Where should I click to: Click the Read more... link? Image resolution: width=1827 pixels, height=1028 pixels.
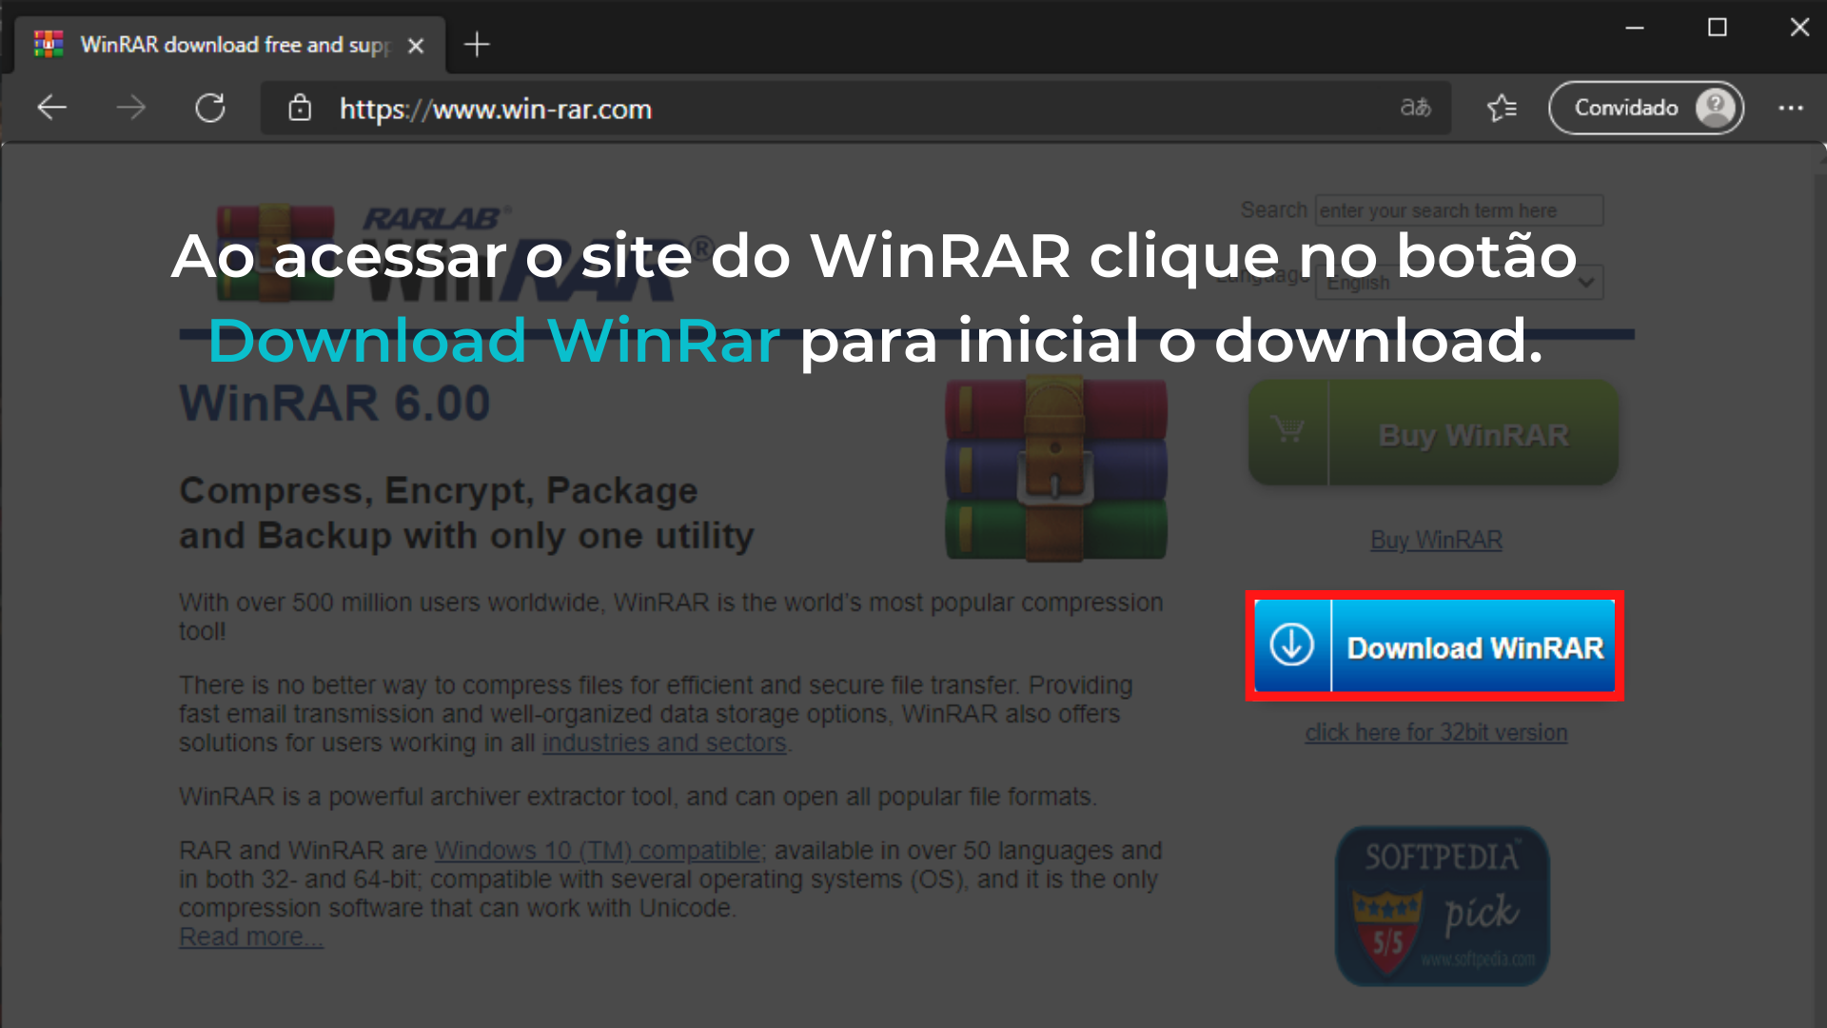[x=251, y=938]
